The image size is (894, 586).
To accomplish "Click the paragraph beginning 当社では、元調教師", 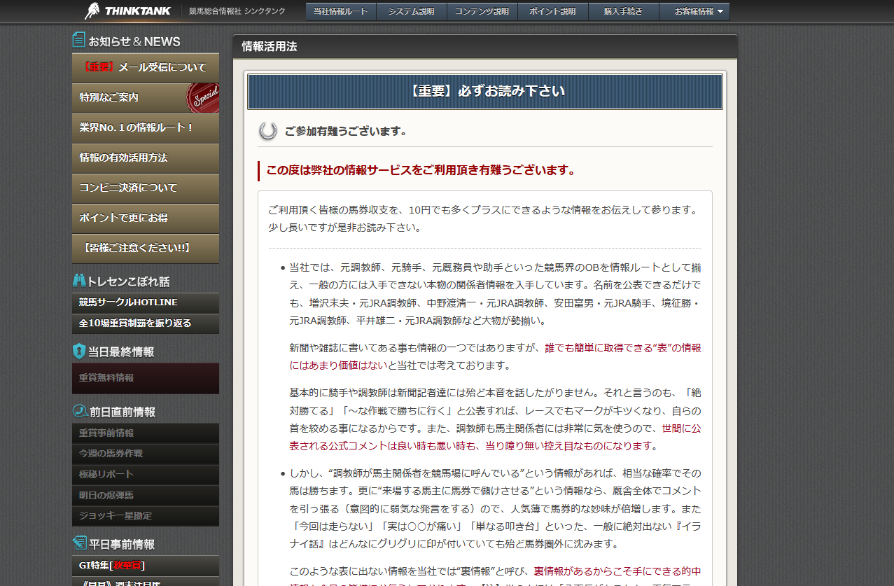I will coord(495,294).
